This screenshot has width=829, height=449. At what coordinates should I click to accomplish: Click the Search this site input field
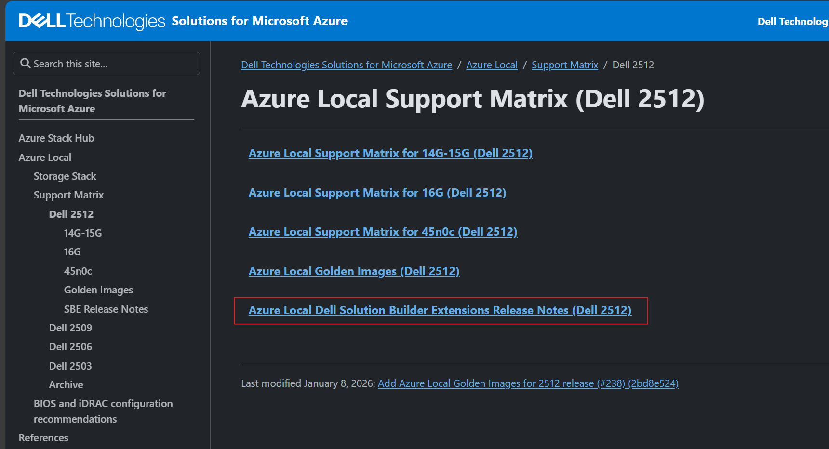(106, 63)
